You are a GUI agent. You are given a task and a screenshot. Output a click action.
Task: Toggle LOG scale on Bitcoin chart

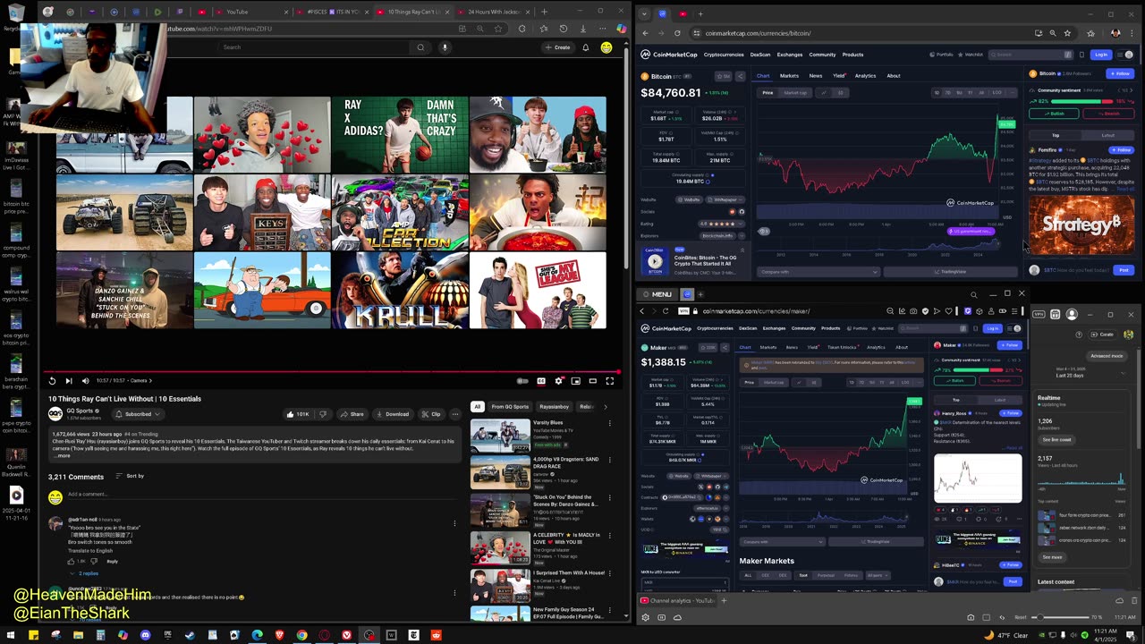997,93
